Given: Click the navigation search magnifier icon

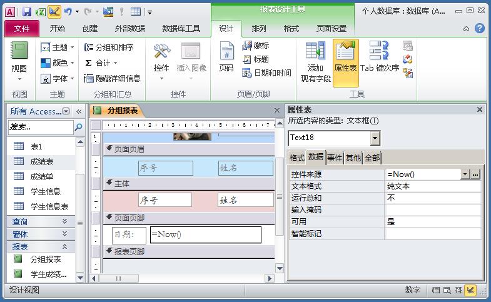Looking at the screenshot, I should coord(79,127).
